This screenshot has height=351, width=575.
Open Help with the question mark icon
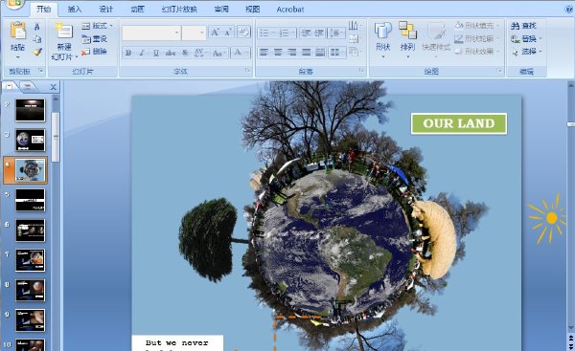tap(568, 10)
